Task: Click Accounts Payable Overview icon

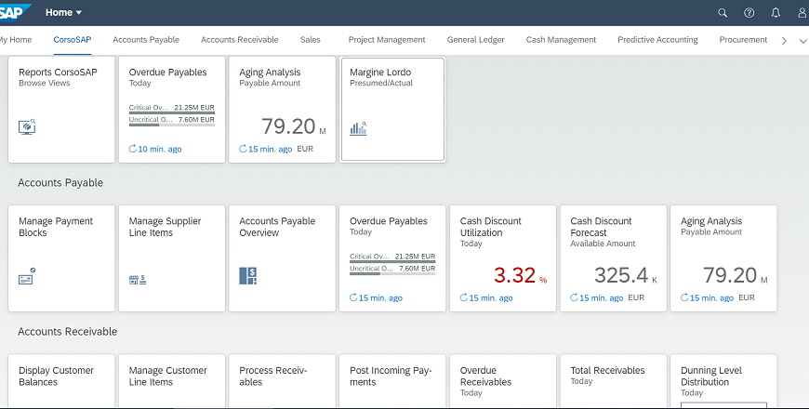Action: pos(247,276)
